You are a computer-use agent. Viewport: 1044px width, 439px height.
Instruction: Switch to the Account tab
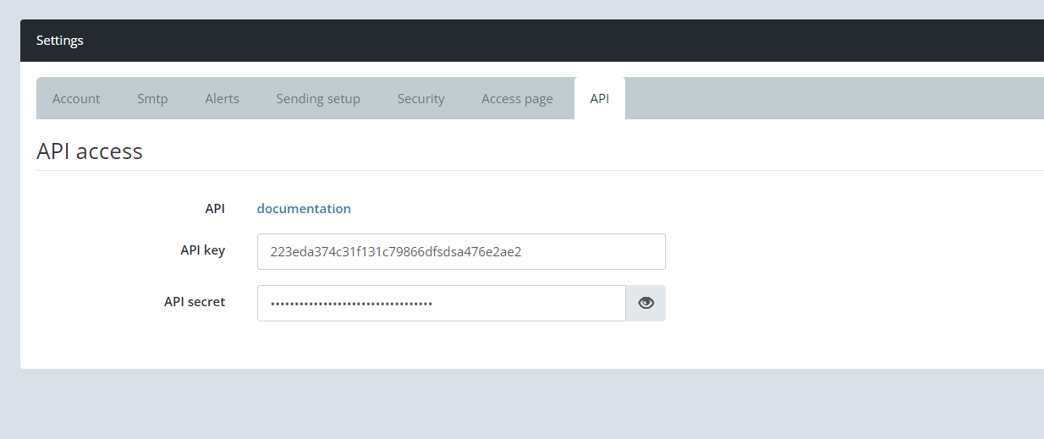pyautogui.click(x=76, y=99)
